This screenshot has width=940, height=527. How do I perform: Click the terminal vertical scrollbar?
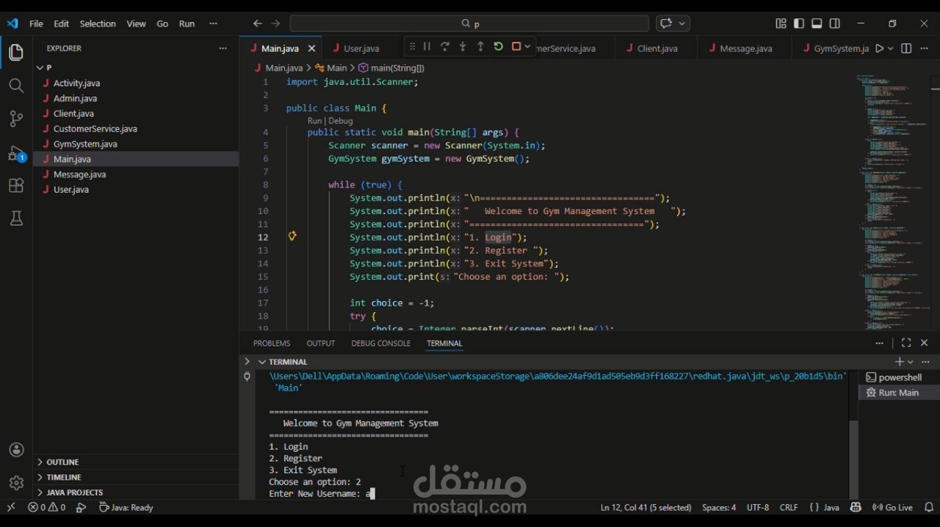[853, 459]
